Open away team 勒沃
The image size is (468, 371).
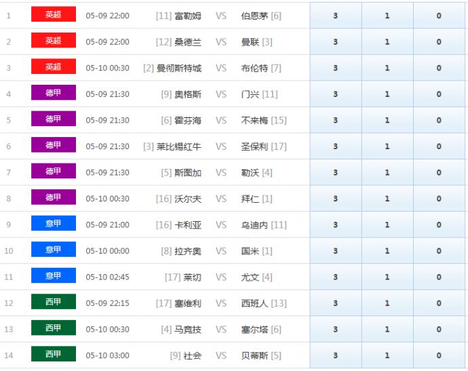[x=250, y=172]
